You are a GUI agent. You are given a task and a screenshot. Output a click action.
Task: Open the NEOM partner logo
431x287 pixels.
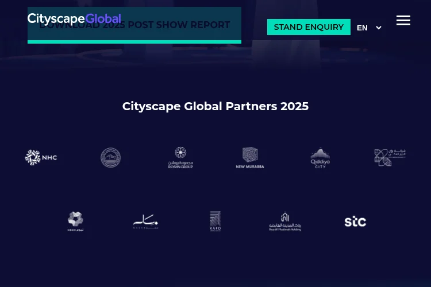[76, 222]
